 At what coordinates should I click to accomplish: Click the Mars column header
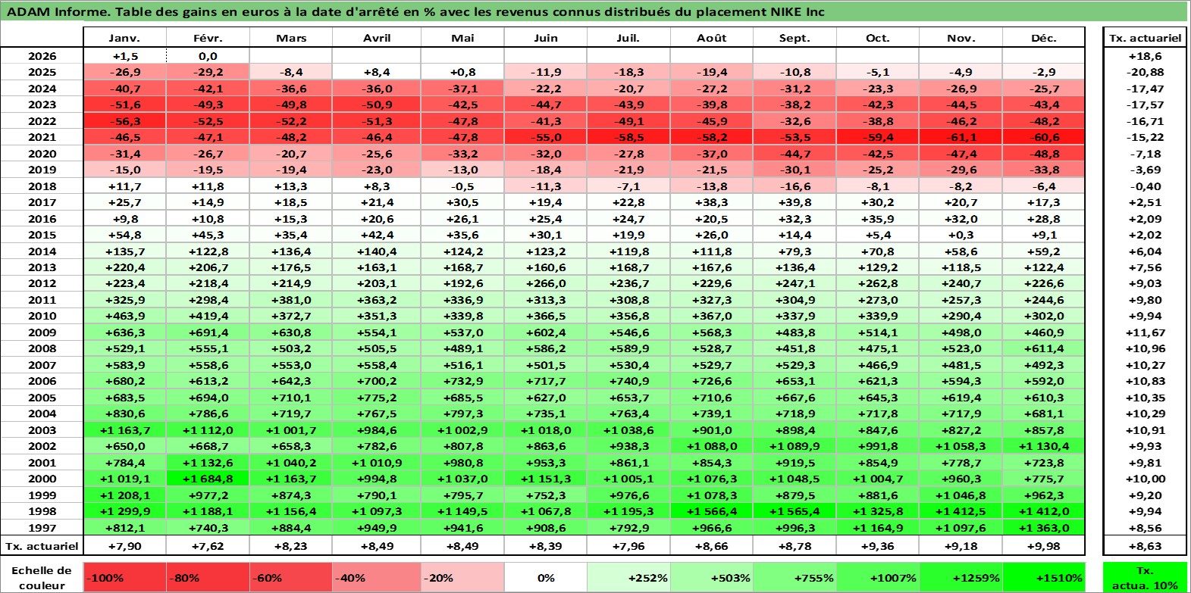(291, 38)
